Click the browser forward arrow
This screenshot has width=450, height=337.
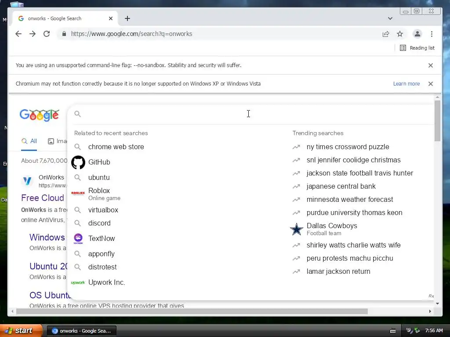pos(33,34)
